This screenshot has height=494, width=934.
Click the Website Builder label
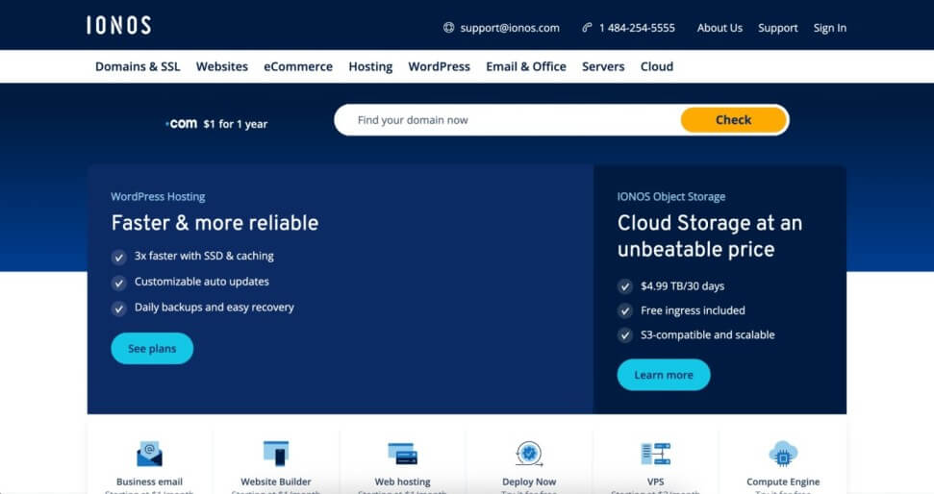(276, 482)
